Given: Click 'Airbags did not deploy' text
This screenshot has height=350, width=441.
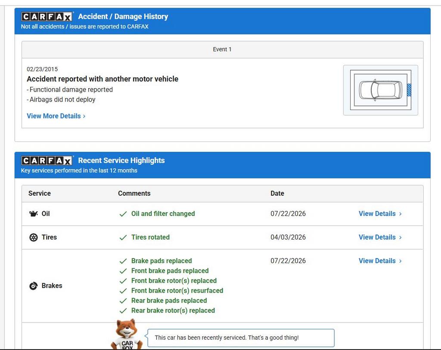Looking at the screenshot, I should click(62, 100).
